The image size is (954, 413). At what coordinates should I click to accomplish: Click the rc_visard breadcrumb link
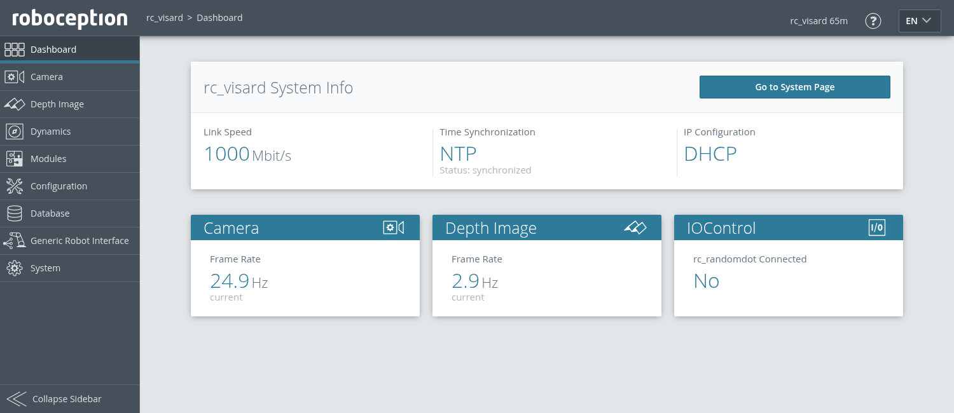(x=164, y=17)
